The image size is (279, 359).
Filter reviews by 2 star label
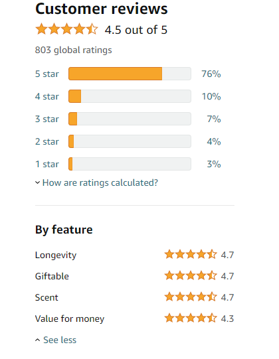47,141
